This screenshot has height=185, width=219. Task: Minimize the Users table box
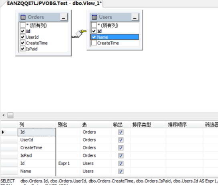(x=135, y=17)
